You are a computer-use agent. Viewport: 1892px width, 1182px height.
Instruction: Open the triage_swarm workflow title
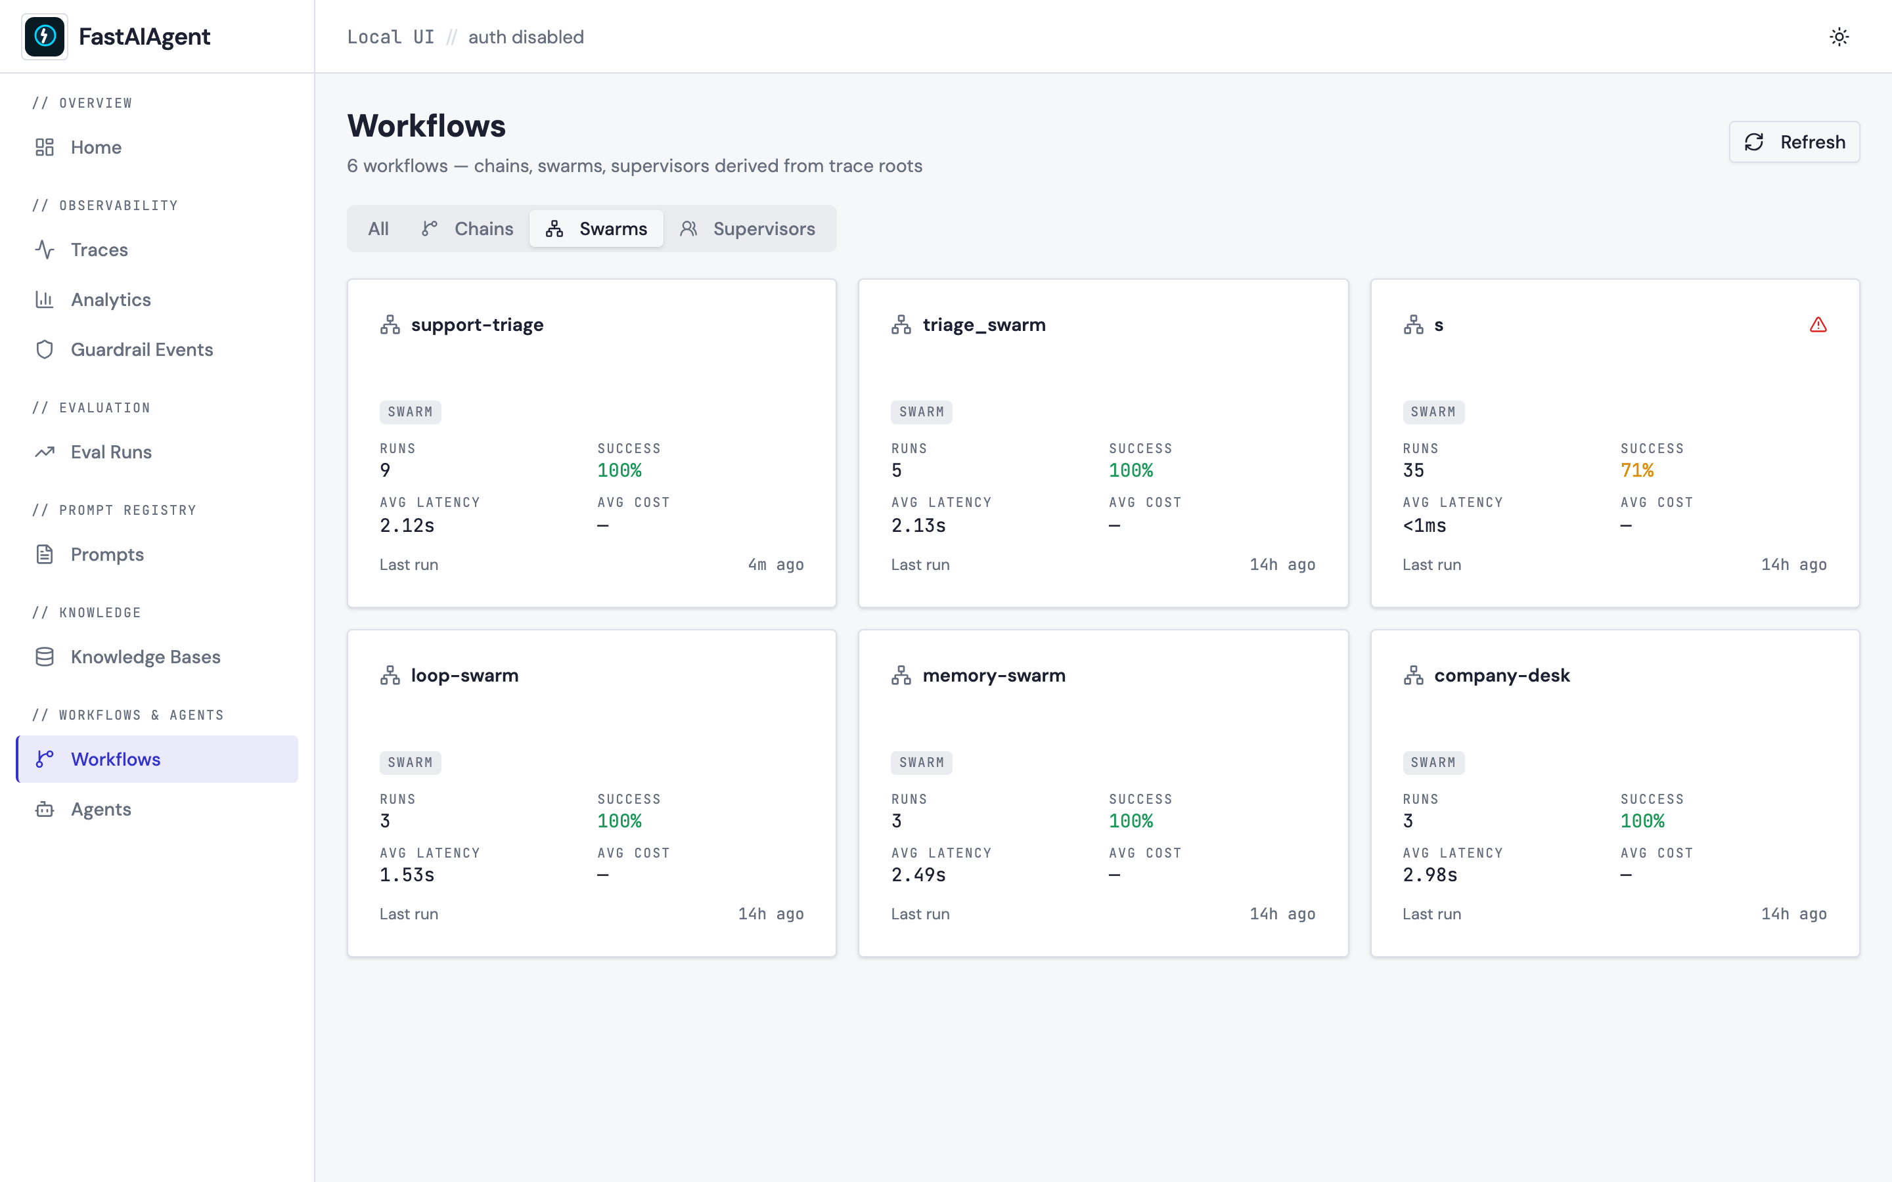click(983, 324)
